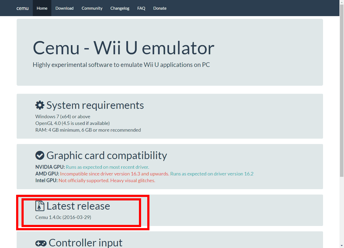Open the Community nav item

92,8
